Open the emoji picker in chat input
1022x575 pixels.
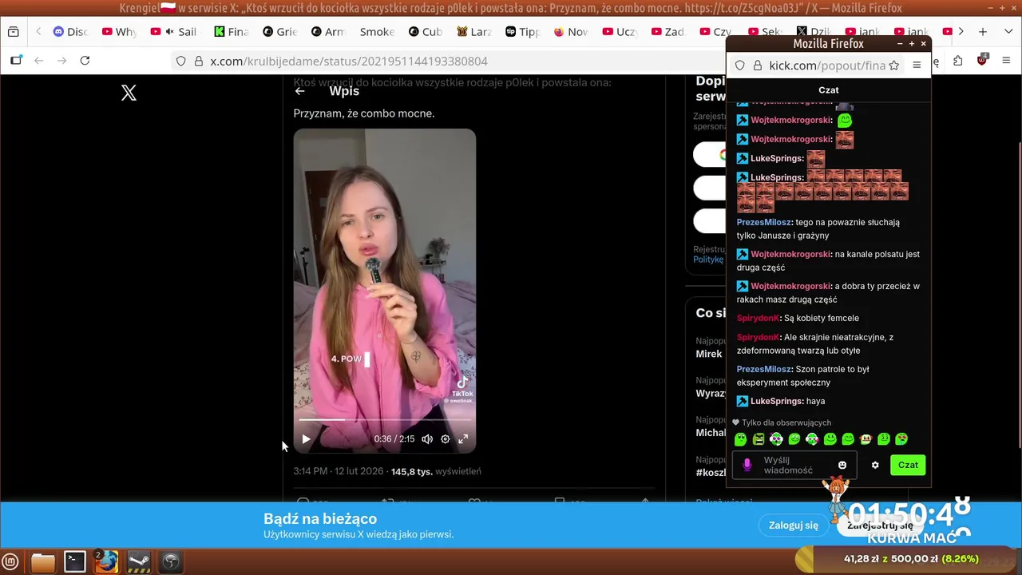point(842,465)
